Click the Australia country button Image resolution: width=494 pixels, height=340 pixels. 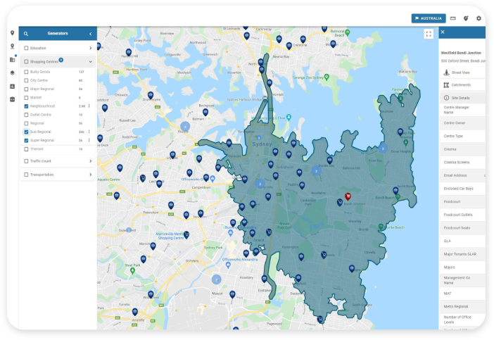tap(429, 18)
